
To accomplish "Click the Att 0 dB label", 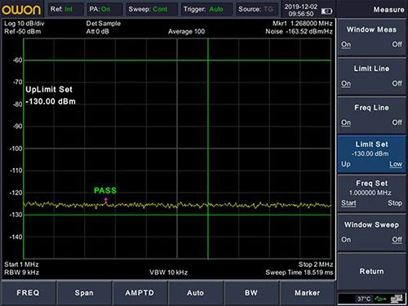I will (98, 32).
